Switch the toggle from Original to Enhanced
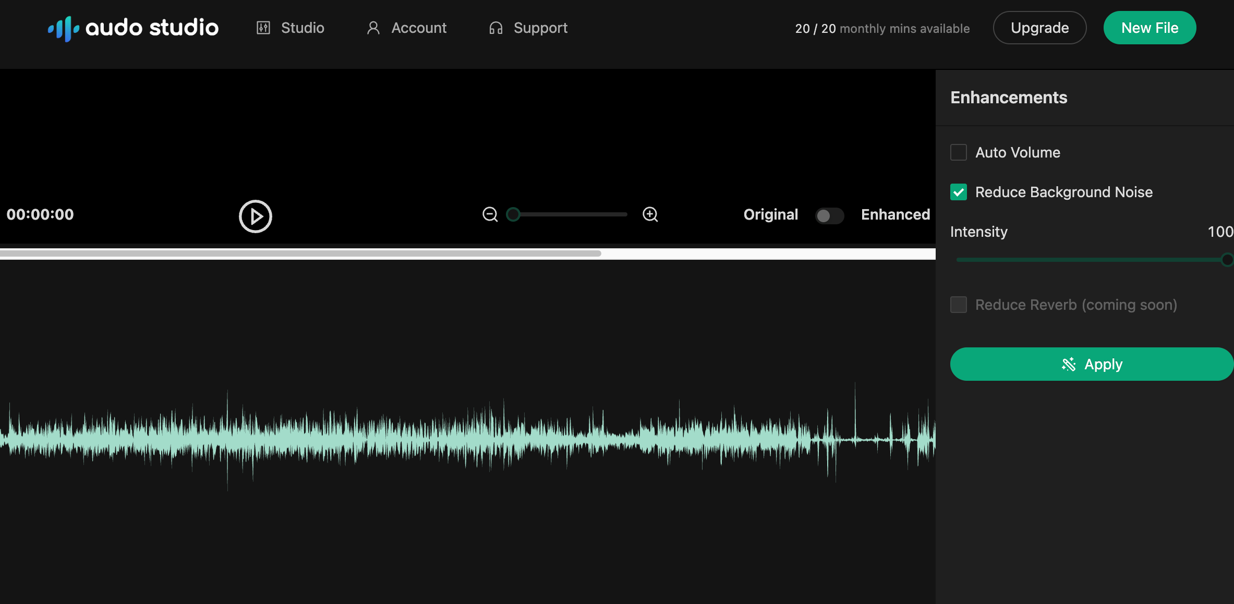Screen dimensions: 1234x604 (x=829, y=215)
